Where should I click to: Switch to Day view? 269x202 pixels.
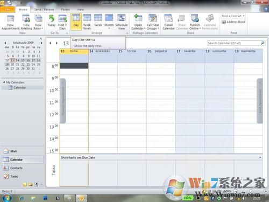coord(76,22)
